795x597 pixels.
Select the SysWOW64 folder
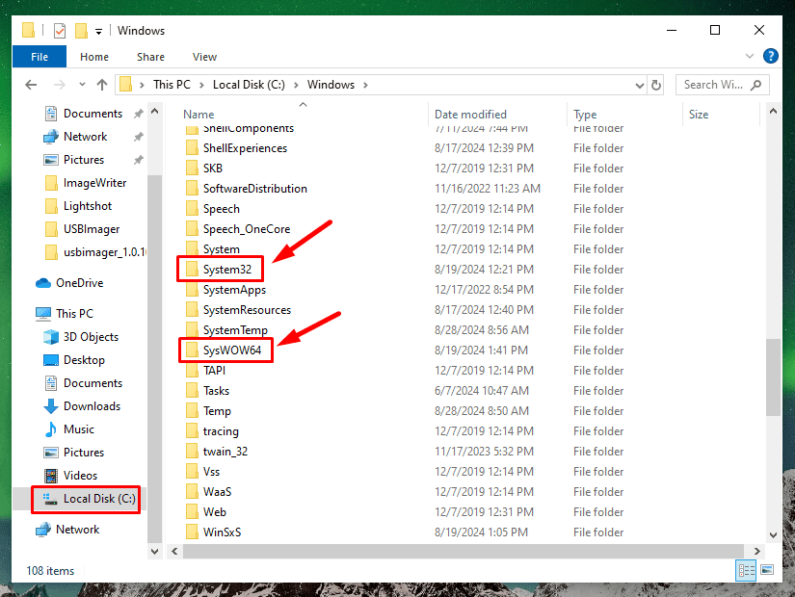pyautogui.click(x=232, y=350)
